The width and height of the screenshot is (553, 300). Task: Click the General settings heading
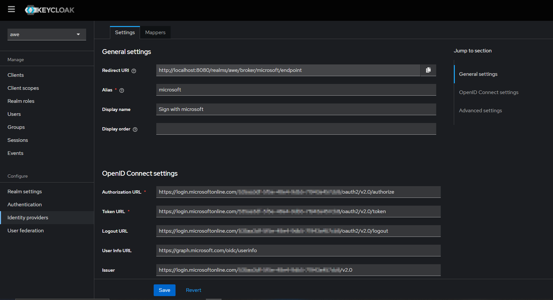[127, 52]
